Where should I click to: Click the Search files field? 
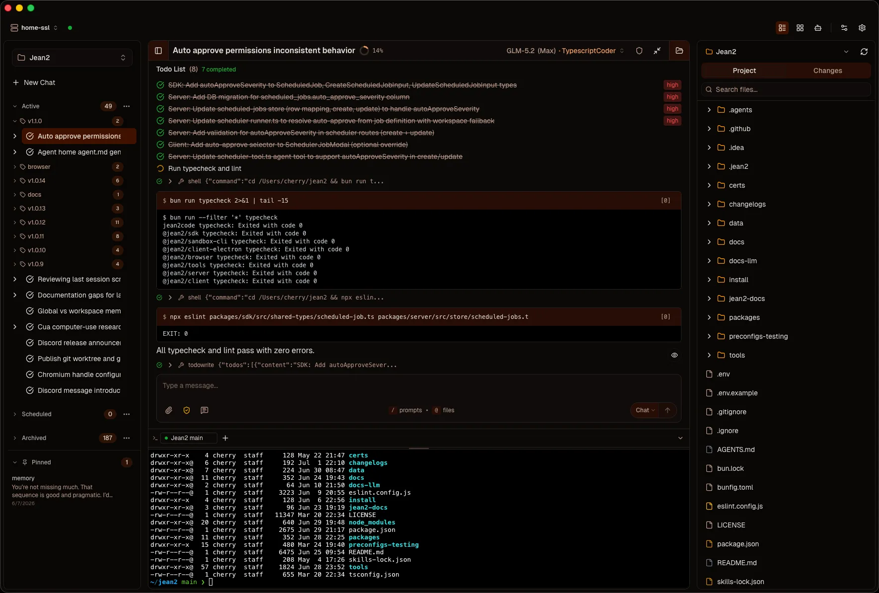tap(786, 89)
